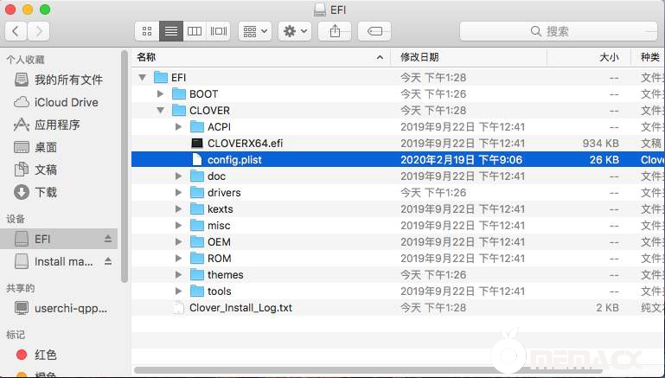Expand the themes folder triangle

179,275
